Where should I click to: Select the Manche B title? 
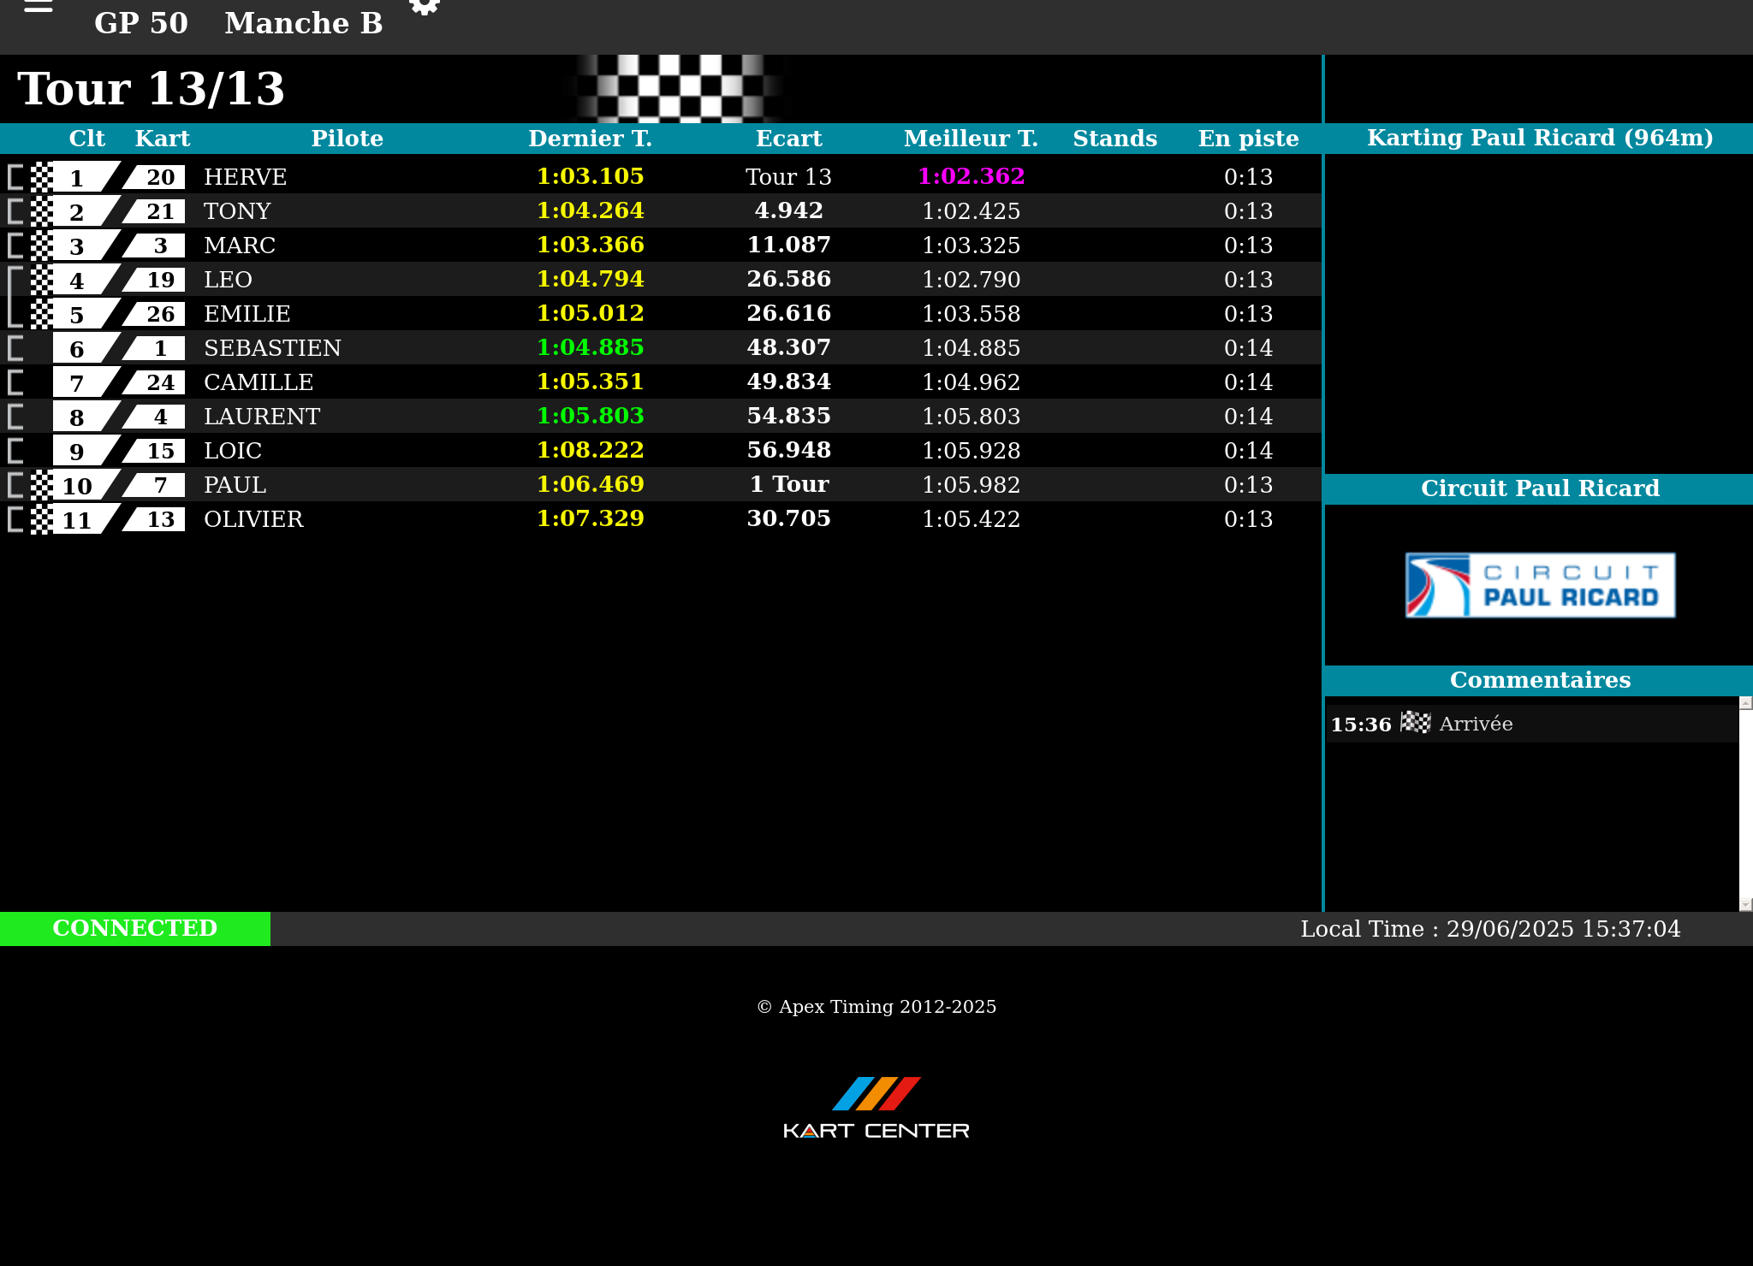[303, 23]
